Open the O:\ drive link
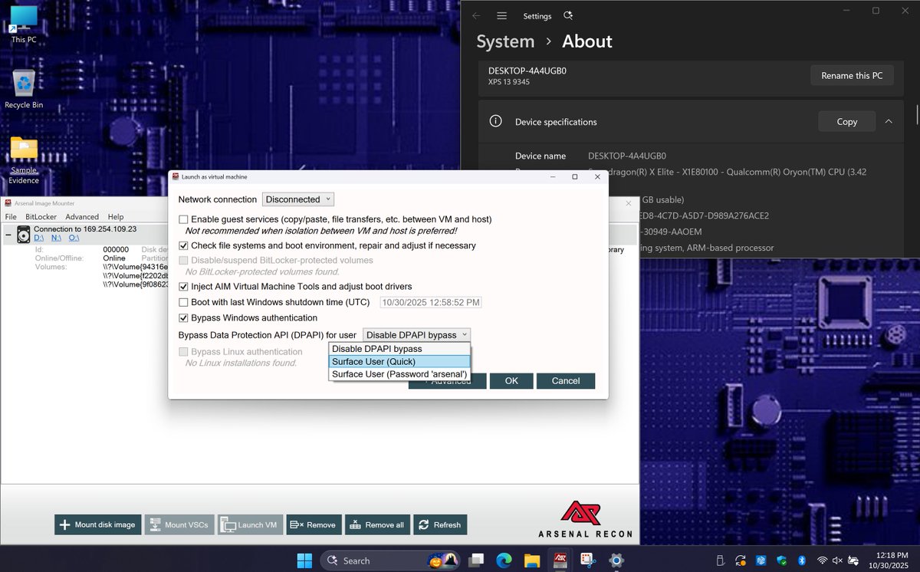This screenshot has height=572, width=920. tap(74, 238)
